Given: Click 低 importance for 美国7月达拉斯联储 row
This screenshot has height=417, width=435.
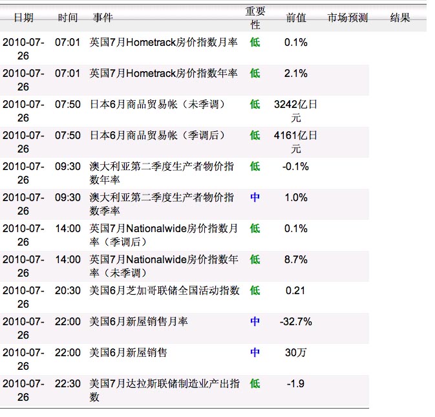Looking at the screenshot, I should (x=255, y=384).
